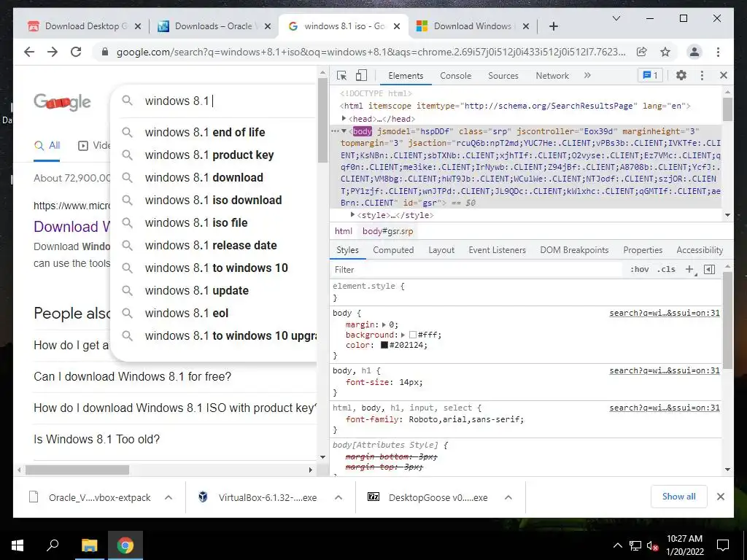Select suggestion 'windows 8.1 eol'
Screen dimensions: 747x560
[214, 313]
